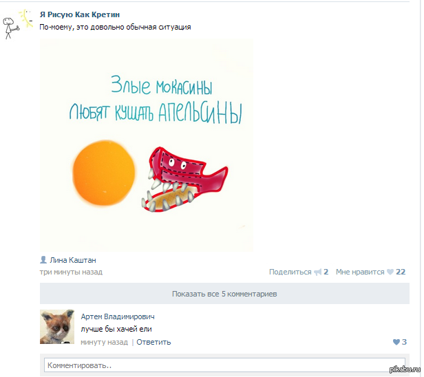The height and width of the screenshot is (377, 424).
Task: Open Лина Каштан's profile link
Action: 73,260
